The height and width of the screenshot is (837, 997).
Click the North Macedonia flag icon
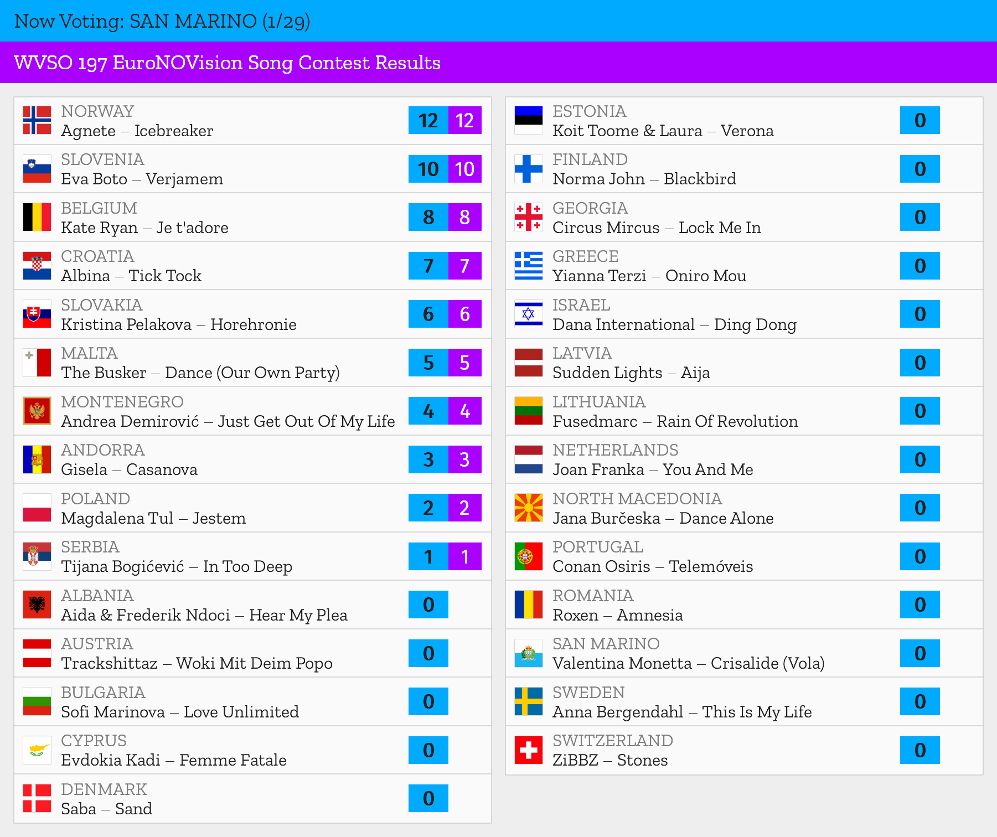[529, 508]
